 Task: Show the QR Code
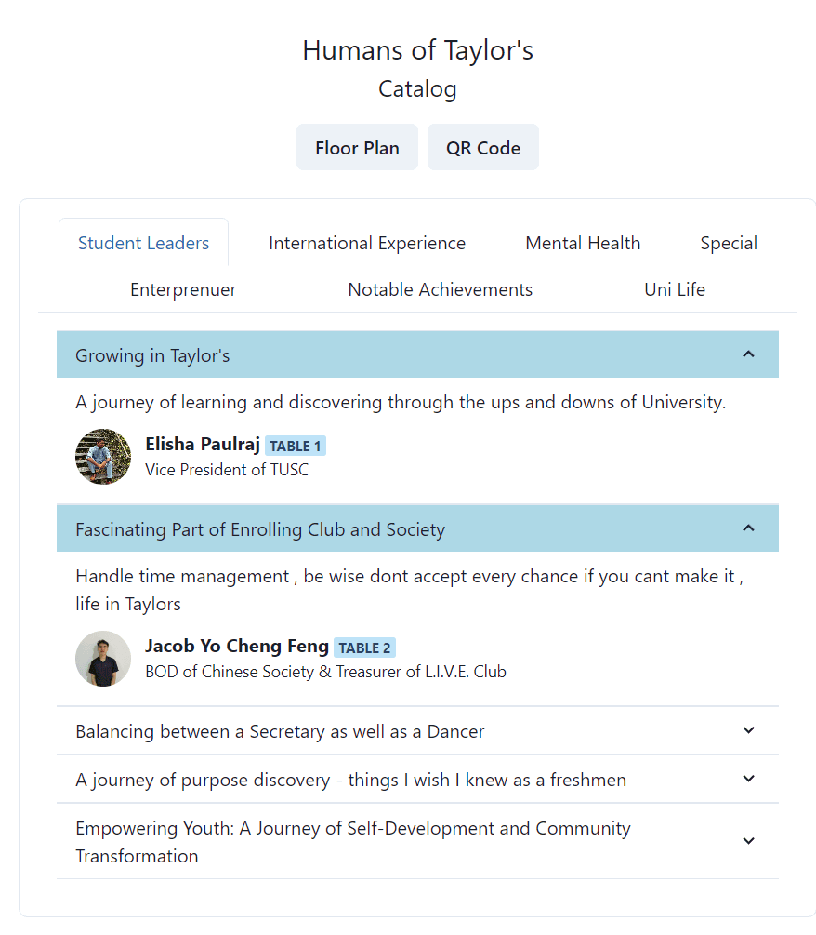483,147
